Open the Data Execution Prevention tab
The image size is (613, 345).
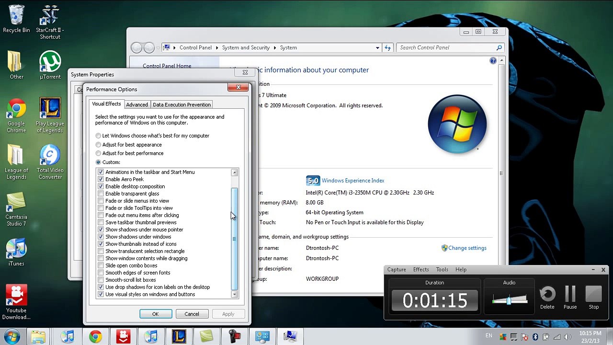[182, 104]
